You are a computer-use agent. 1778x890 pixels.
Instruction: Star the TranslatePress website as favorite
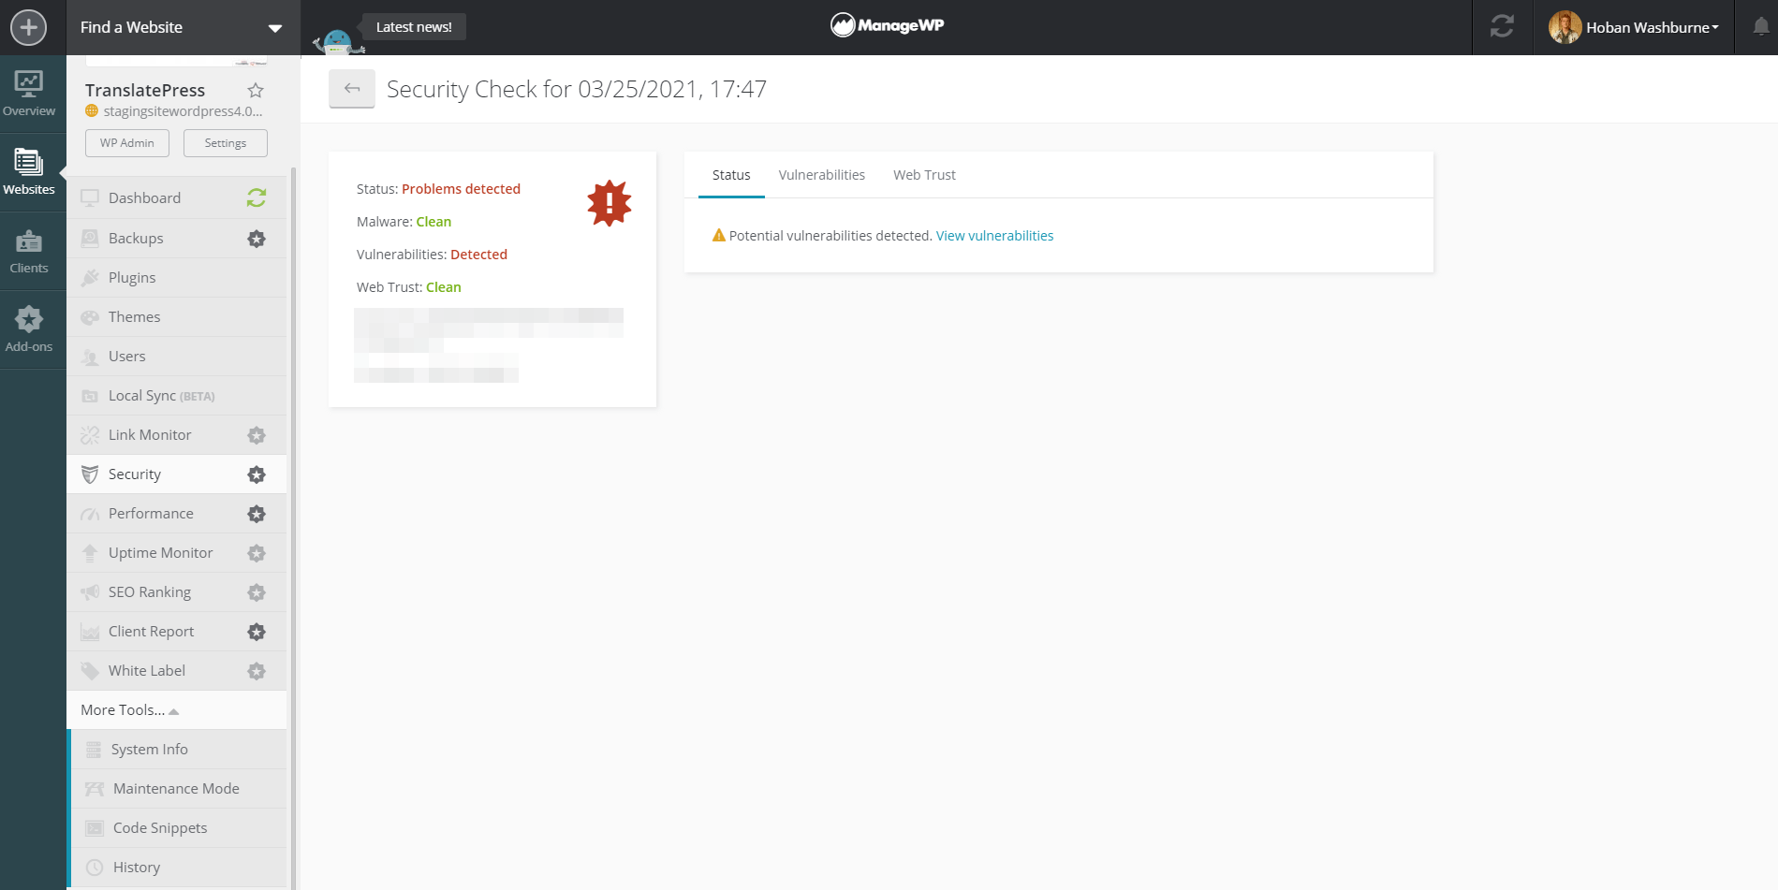pos(256,91)
